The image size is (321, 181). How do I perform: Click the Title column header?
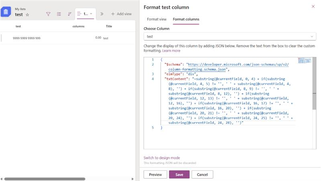(109, 26)
